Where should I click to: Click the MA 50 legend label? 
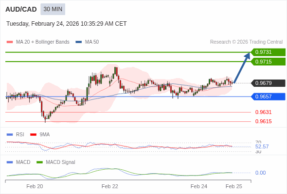click(92, 42)
